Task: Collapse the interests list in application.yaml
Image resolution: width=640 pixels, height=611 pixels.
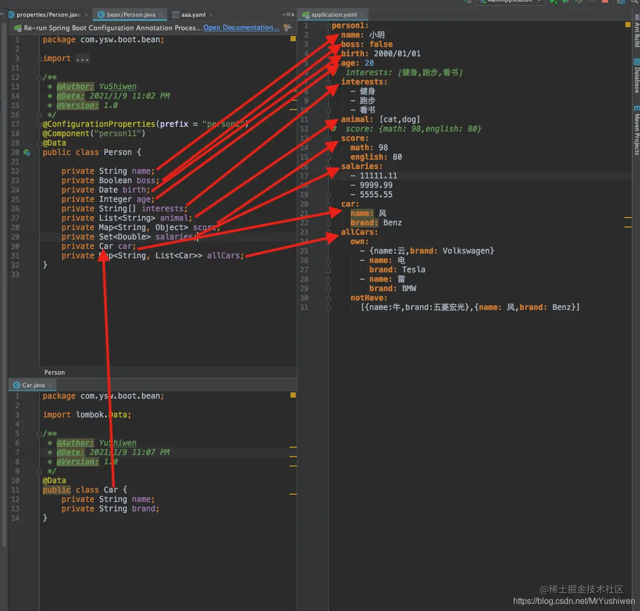Action: pos(328,82)
